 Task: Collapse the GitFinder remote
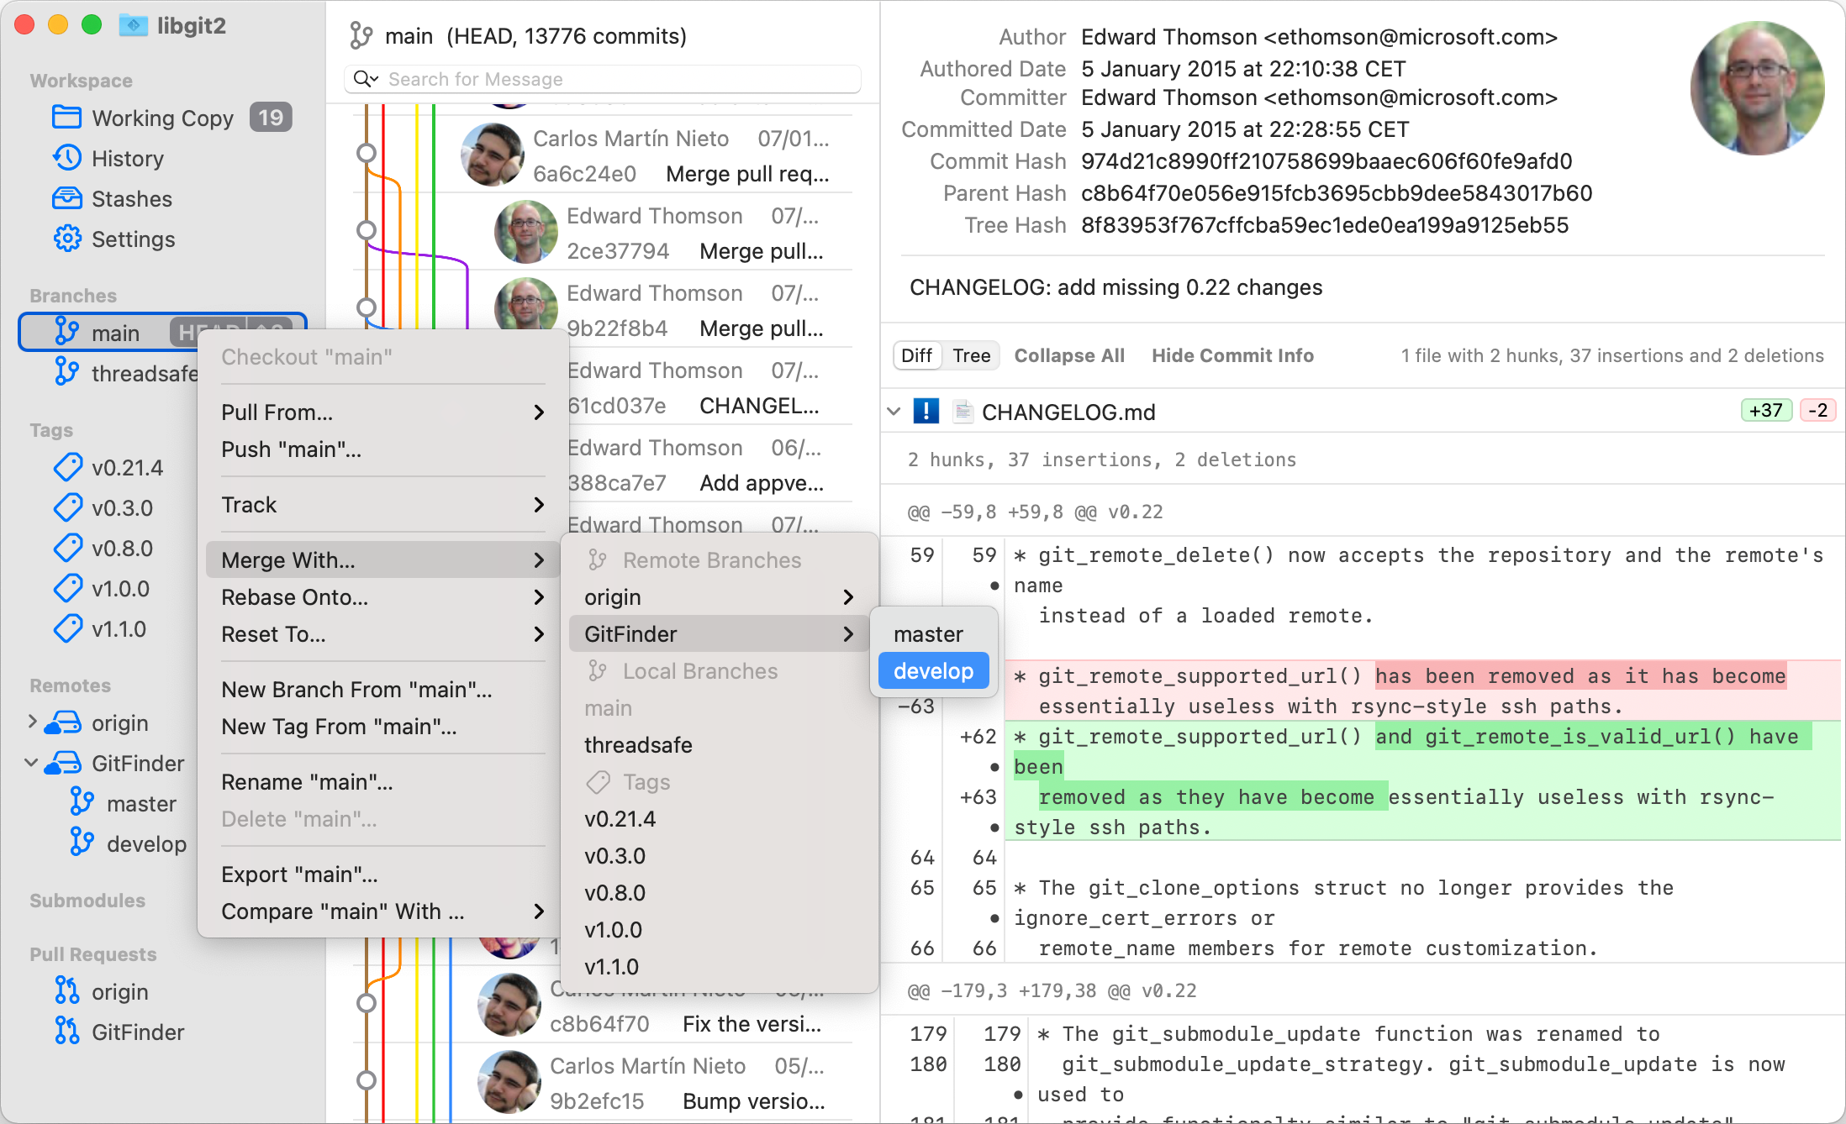click(x=32, y=763)
